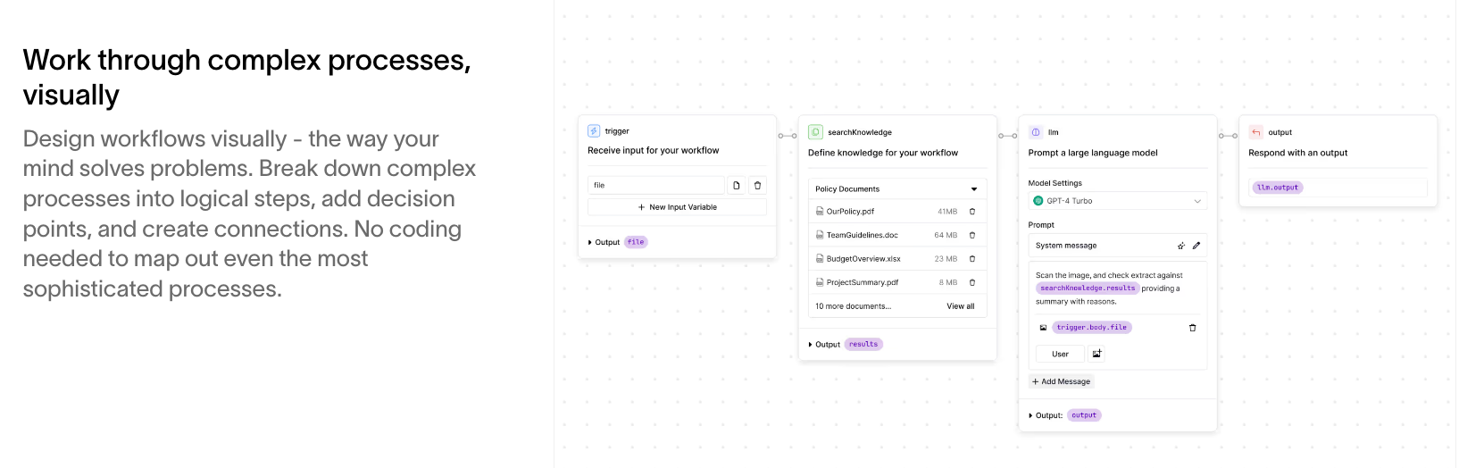Click the 'Define knowledge for your workflow' title

click(x=883, y=153)
